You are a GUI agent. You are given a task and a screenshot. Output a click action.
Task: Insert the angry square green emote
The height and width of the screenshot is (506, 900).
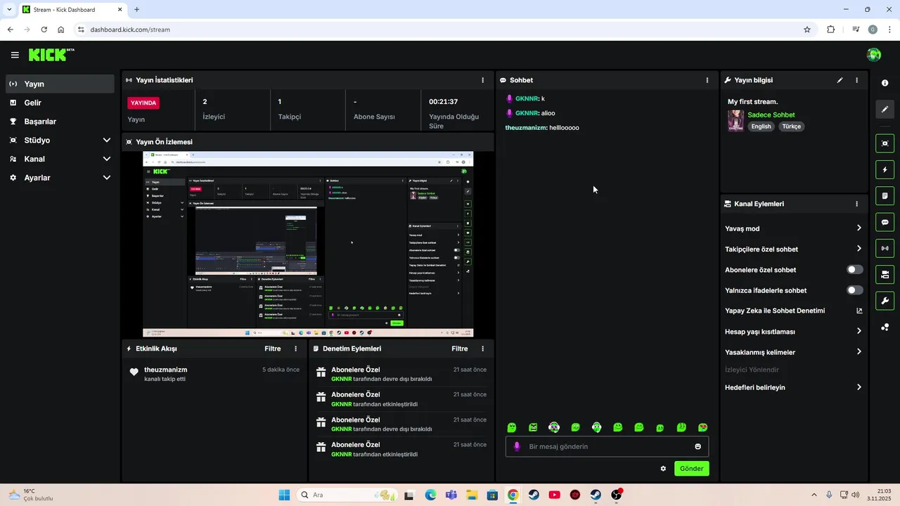(x=533, y=427)
